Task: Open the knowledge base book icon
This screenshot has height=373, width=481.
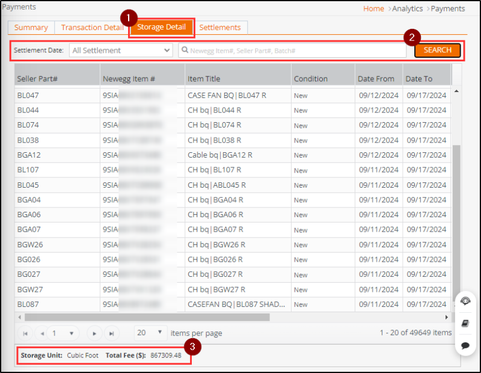Action: [466, 323]
